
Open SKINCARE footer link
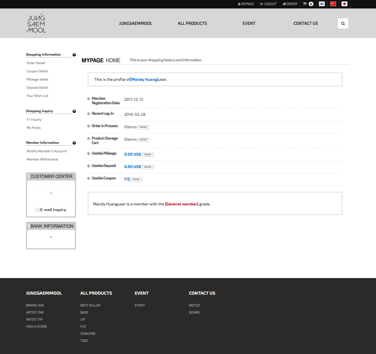click(88, 334)
